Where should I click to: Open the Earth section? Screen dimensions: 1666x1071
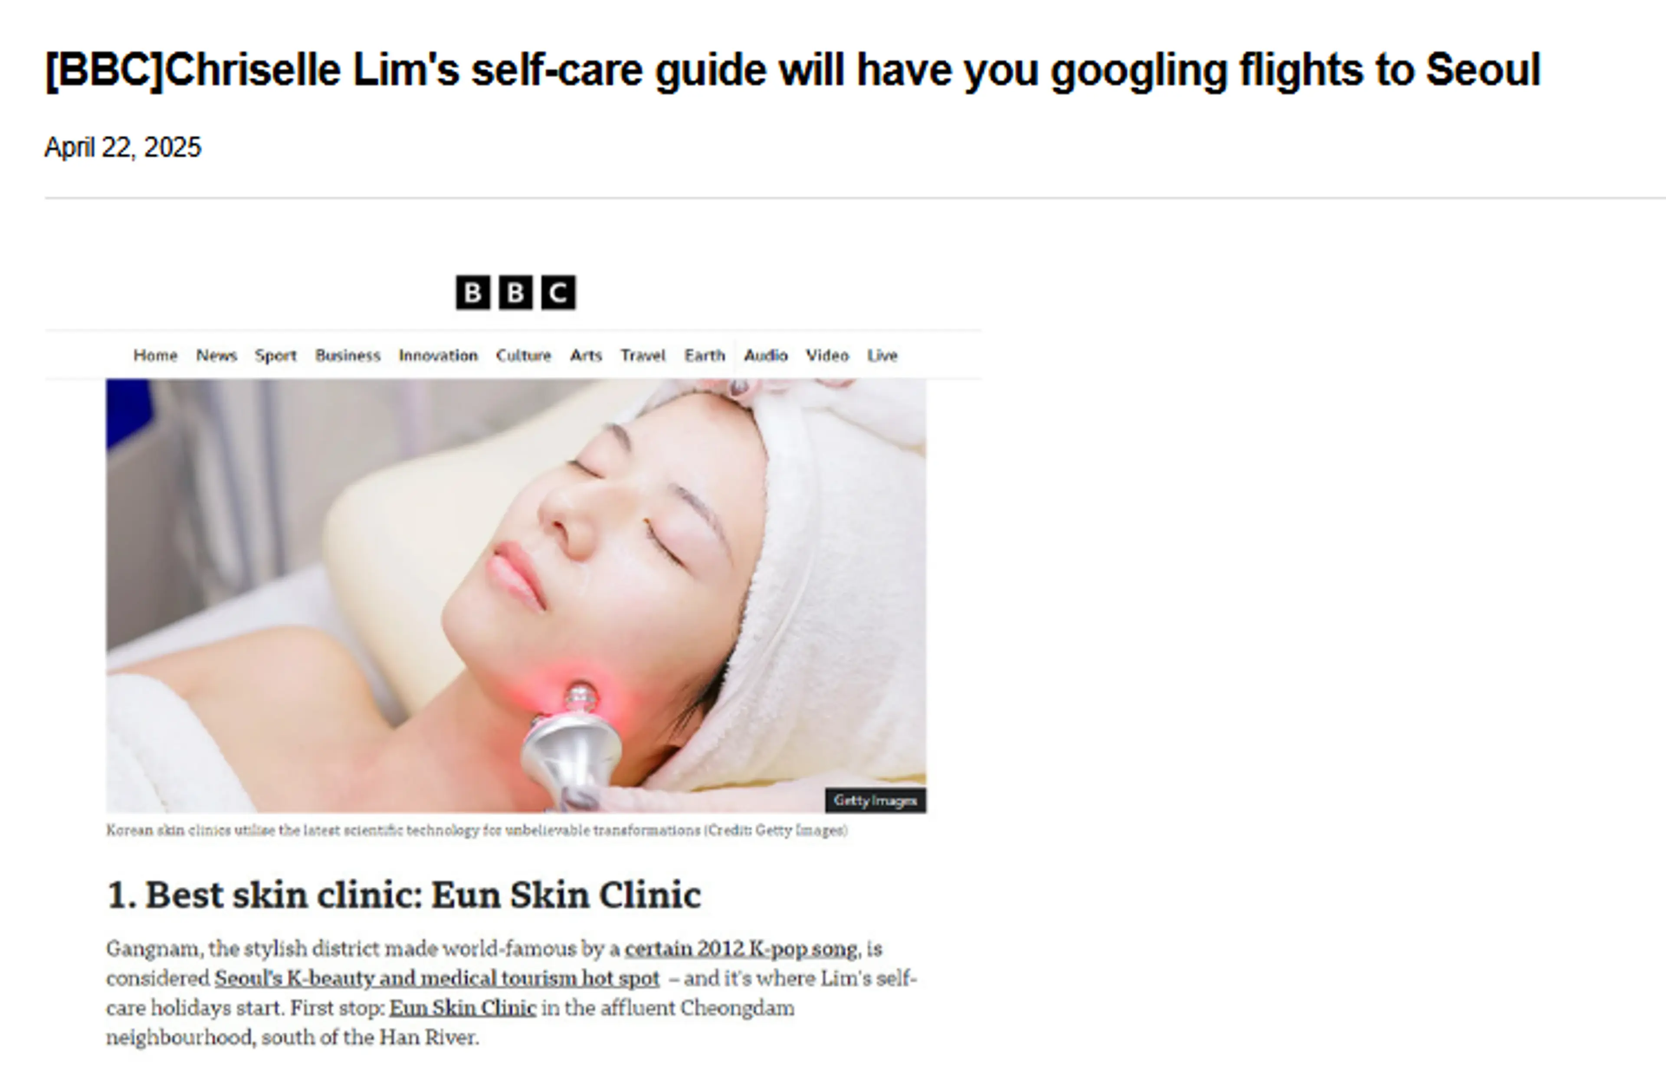pyautogui.click(x=705, y=355)
